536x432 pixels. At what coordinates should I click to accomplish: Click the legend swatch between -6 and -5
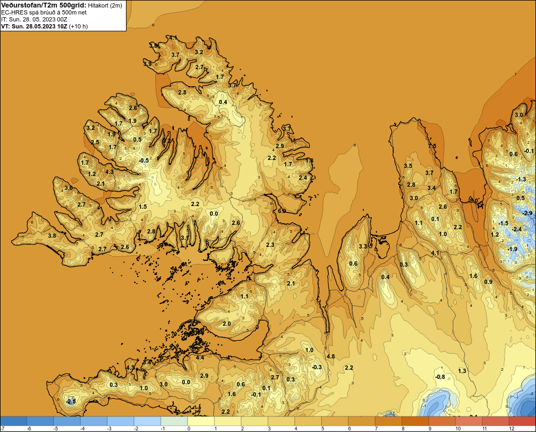click(40, 421)
